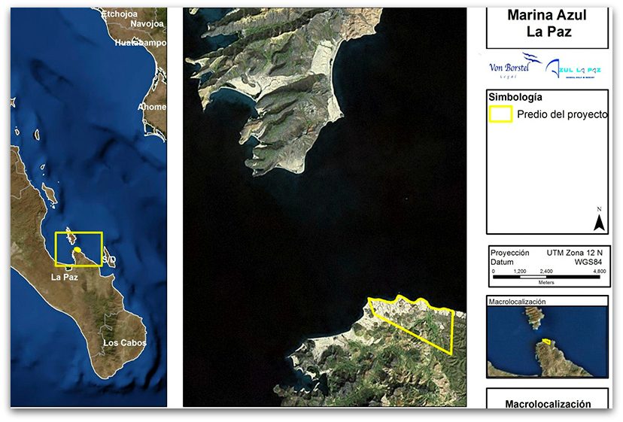The height and width of the screenshot is (422, 623).
Task: Click the yellow legend swatch under Simbología
Action: [x=501, y=114]
